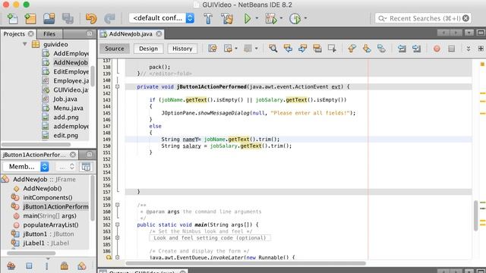Click the New File toolbar icon
The height and width of the screenshot is (273, 486).
[12, 18]
